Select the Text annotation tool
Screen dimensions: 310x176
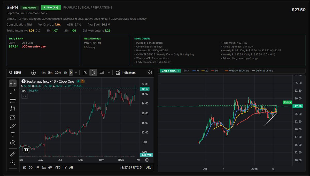pos(13,134)
